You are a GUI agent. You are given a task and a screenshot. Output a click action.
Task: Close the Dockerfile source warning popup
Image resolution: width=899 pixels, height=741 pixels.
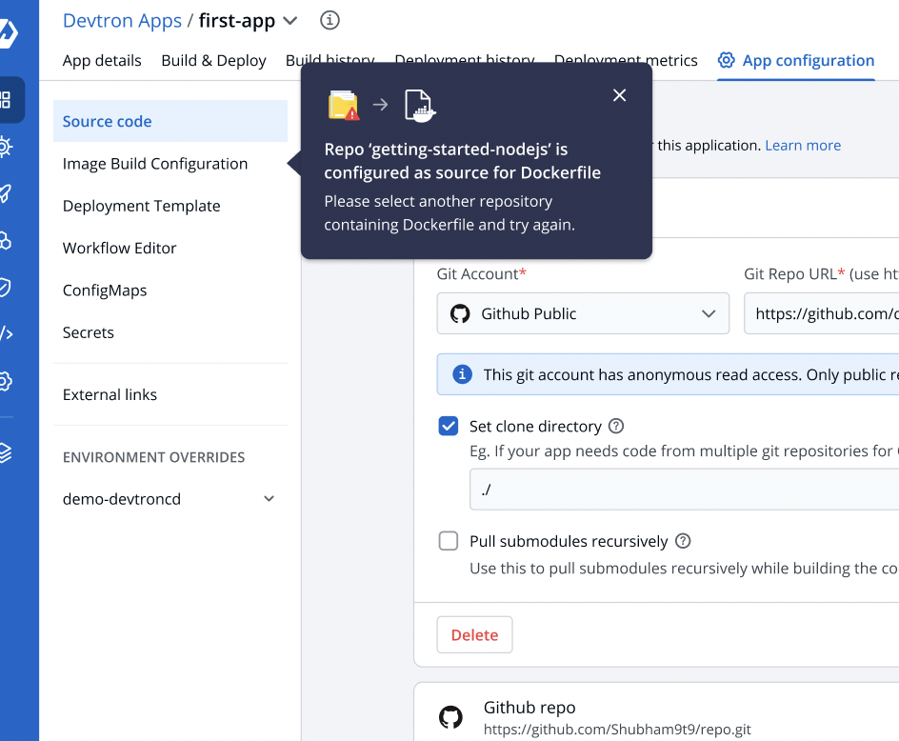(619, 95)
